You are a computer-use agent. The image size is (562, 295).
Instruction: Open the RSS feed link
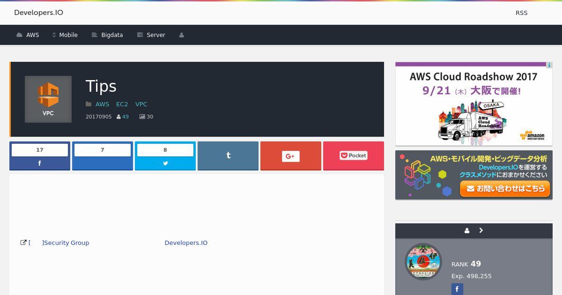[521, 13]
